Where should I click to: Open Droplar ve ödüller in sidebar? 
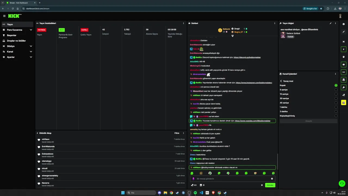(17, 41)
